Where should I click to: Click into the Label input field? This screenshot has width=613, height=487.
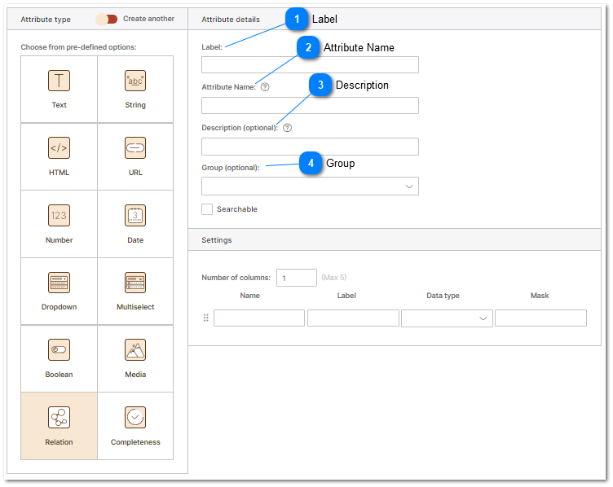pos(310,65)
